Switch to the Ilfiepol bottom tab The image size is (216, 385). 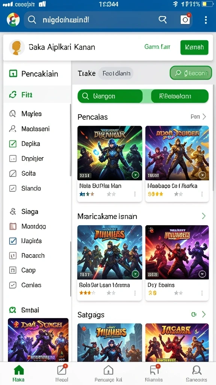(x=62, y=373)
